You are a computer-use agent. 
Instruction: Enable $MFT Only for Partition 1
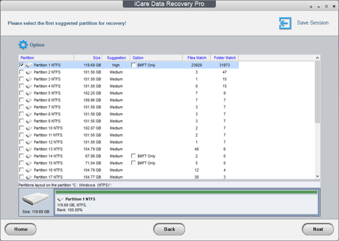click(x=133, y=65)
